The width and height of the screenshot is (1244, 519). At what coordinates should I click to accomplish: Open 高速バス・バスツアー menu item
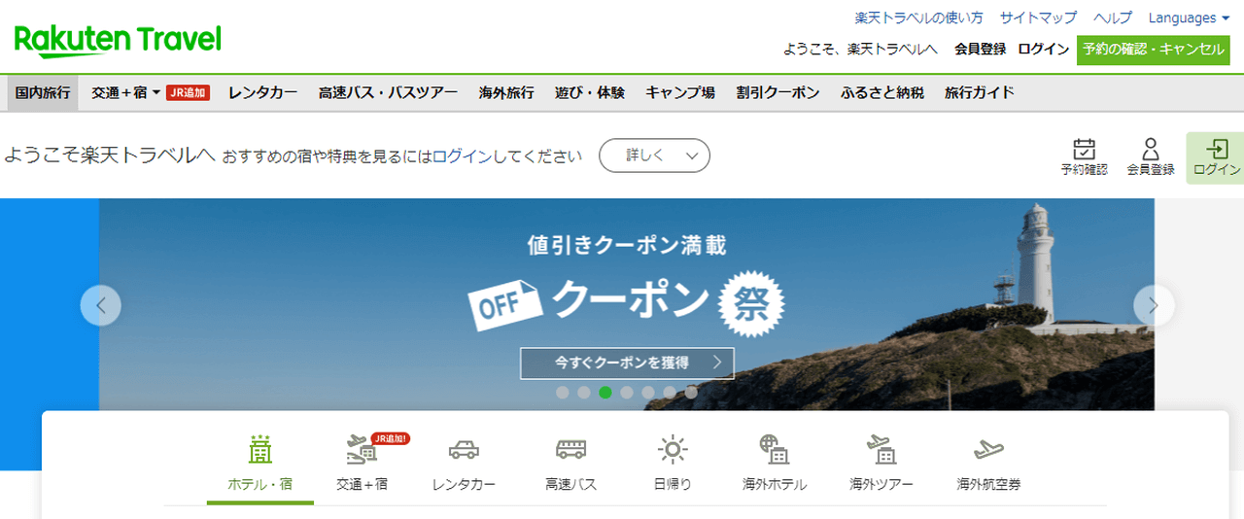pyautogui.click(x=388, y=93)
